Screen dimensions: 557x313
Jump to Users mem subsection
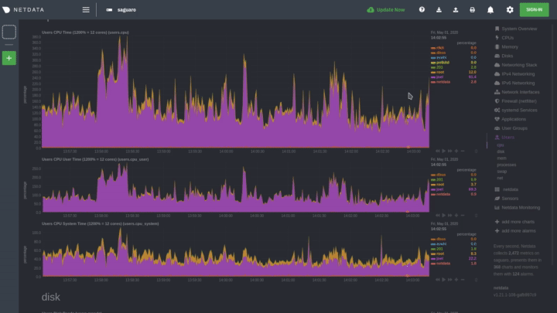(x=501, y=158)
